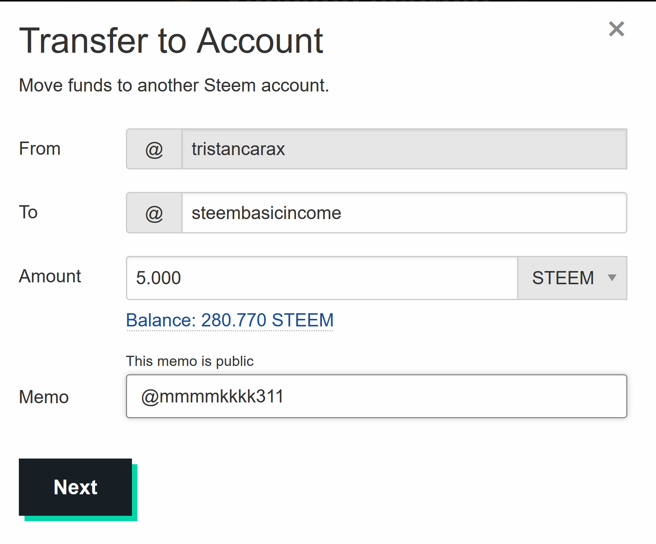
Task: Click the Amount label
Action: [50, 276]
